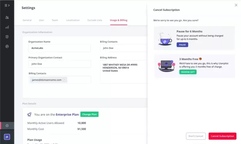Click the Organization Name input field
The height and width of the screenshot is (144, 241).
59,48
